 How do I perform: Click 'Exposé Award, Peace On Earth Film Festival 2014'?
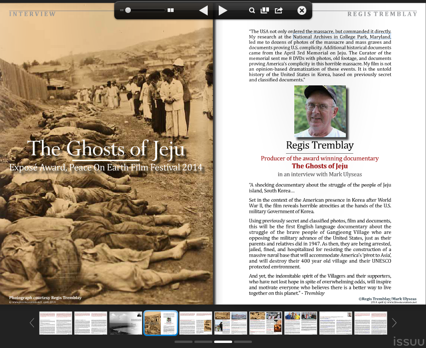[105, 167]
